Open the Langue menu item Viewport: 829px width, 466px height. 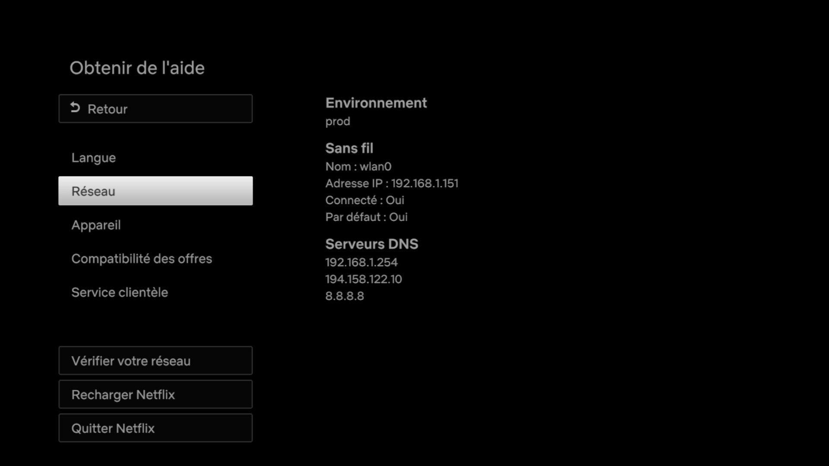(155, 157)
